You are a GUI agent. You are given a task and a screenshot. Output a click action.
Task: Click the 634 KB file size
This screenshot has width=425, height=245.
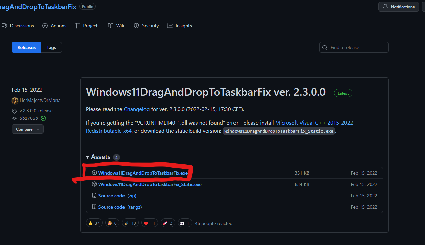(302, 184)
